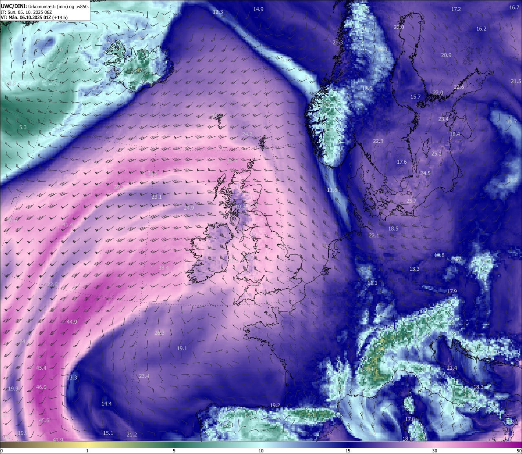522x454 pixels.
Task: Click the 42.9 value label
Action: click(x=58, y=439)
